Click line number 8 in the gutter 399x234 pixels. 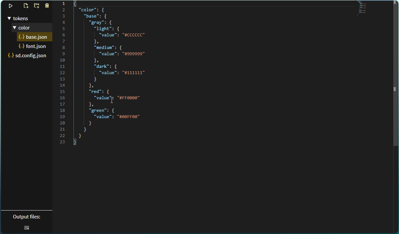click(63, 48)
